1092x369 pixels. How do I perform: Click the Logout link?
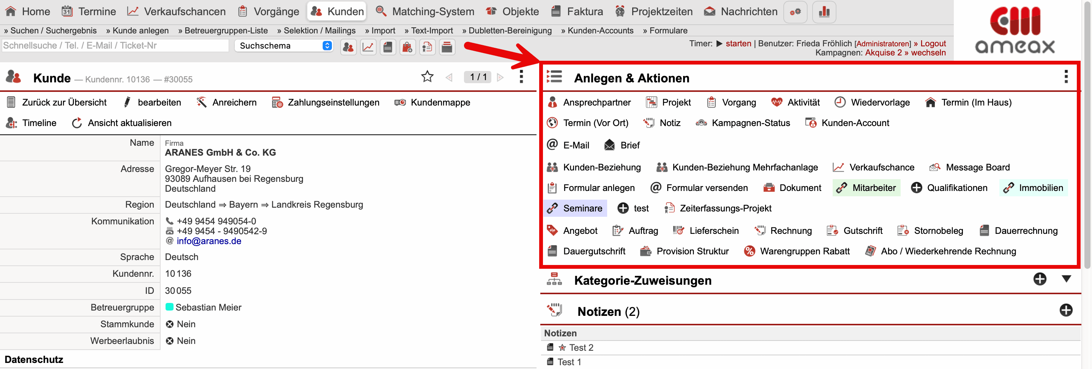(x=933, y=44)
